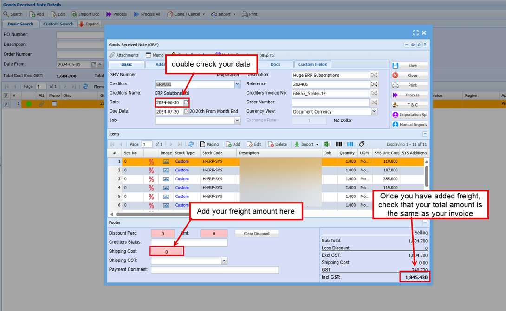
Task: Toggle the select-all checkbox in grid header
Action: (x=6, y=95)
